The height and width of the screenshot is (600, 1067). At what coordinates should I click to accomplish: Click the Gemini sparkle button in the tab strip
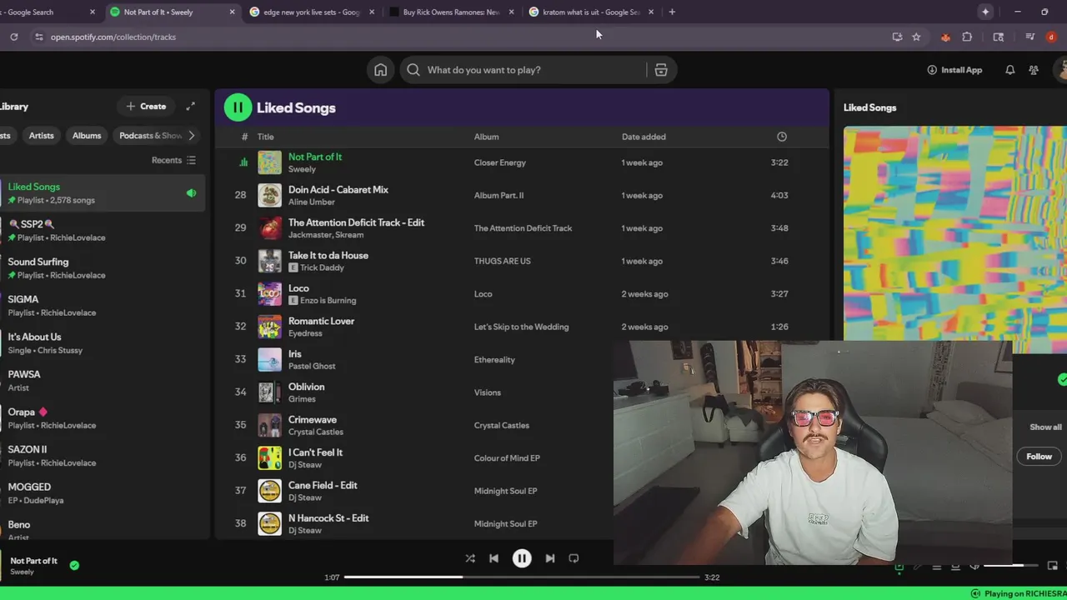pyautogui.click(x=985, y=12)
